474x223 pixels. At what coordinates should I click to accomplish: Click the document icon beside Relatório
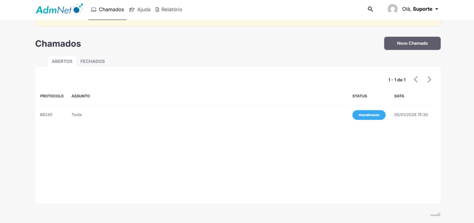tap(157, 10)
